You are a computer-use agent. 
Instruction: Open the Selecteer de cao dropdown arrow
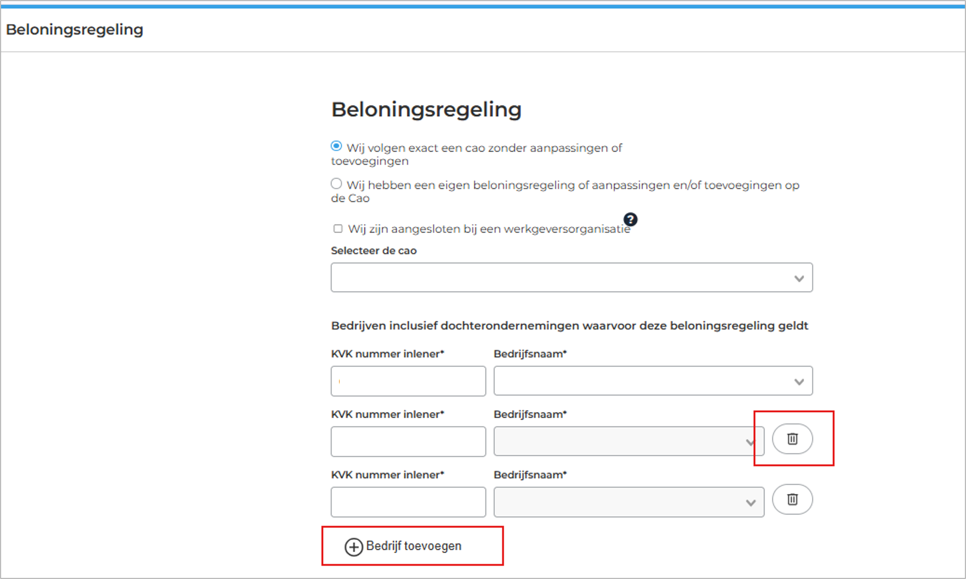click(799, 278)
